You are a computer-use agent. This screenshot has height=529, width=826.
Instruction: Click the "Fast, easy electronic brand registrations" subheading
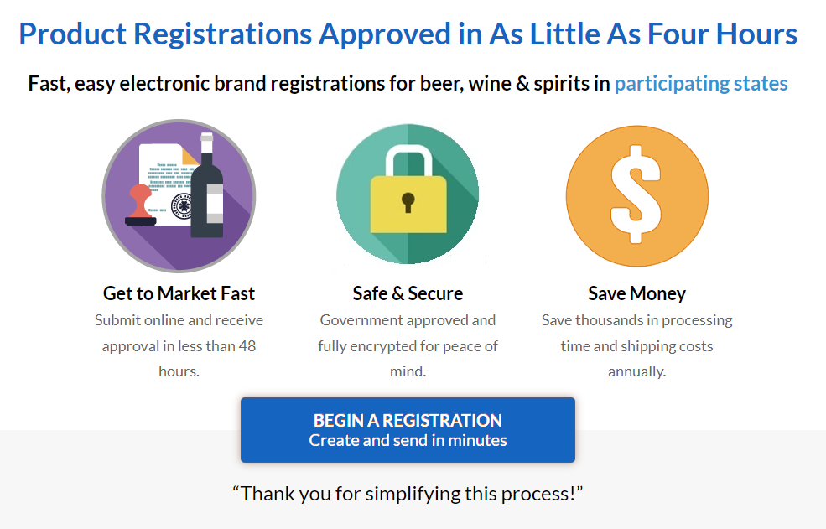(x=319, y=84)
